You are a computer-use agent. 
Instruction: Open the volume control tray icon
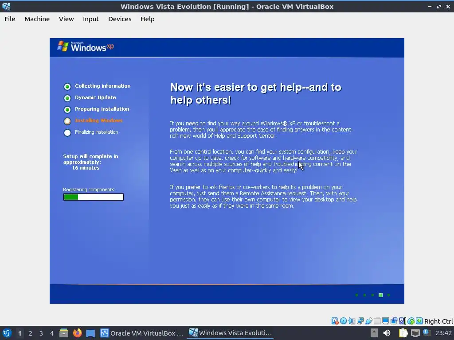pyautogui.click(x=387, y=333)
